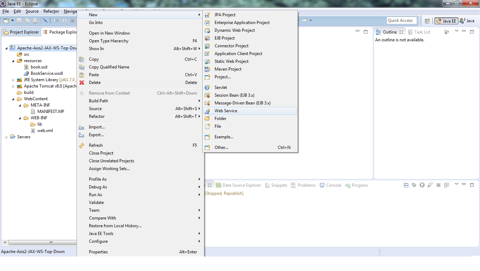Choose Other... in New submenu
This screenshot has width=480, height=271.
[x=250, y=147]
